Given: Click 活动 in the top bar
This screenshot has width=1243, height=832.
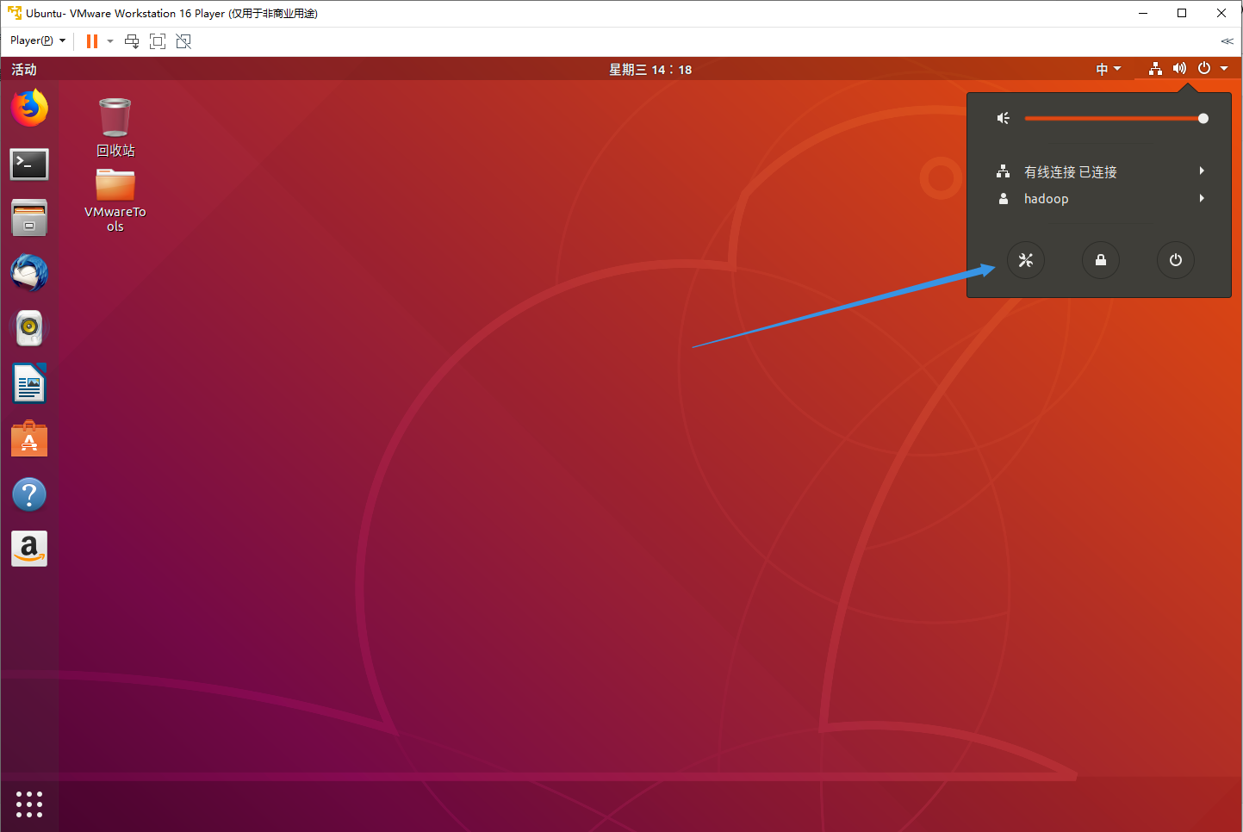Looking at the screenshot, I should pyautogui.click(x=22, y=69).
